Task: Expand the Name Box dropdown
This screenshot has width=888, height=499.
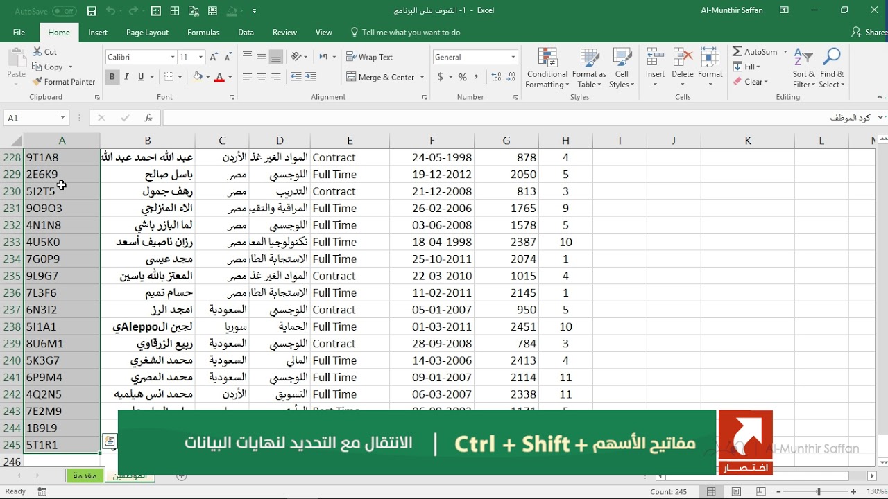Action: tap(62, 119)
